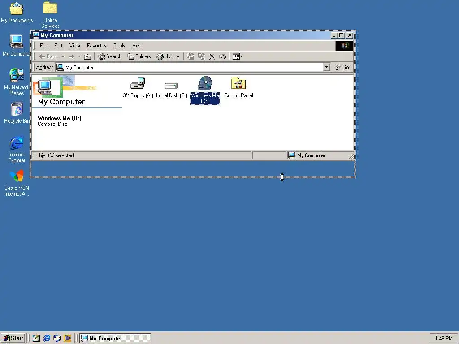Open the Tools menu
The width and height of the screenshot is (459, 344).
119,46
